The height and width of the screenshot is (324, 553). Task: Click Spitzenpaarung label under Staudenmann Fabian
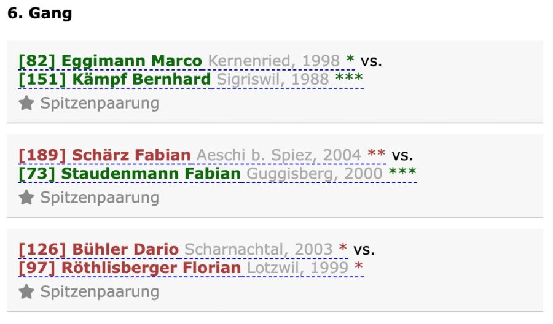[100, 197]
